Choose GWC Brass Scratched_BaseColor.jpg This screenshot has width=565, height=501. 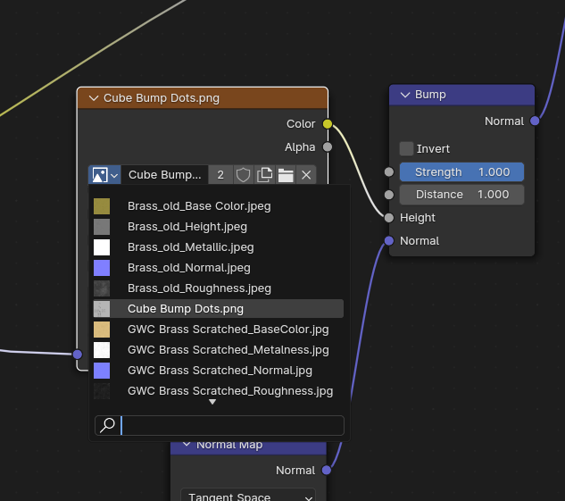[x=219, y=330]
